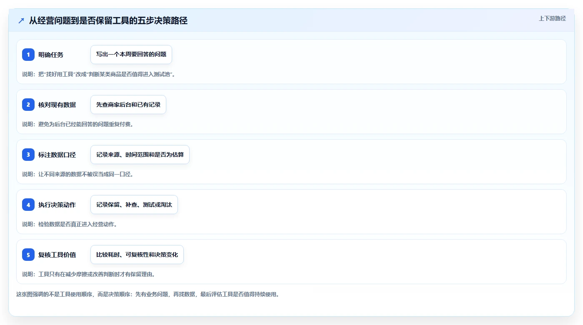Screen dimensions: 583x325
Task: Click the 明确任务 step title
Action: pyautogui.click(x=51, y=55)
